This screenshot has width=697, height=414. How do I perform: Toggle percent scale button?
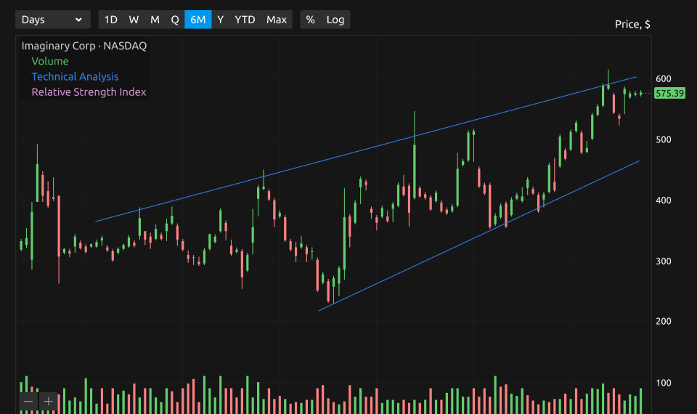tap(310, 20)
